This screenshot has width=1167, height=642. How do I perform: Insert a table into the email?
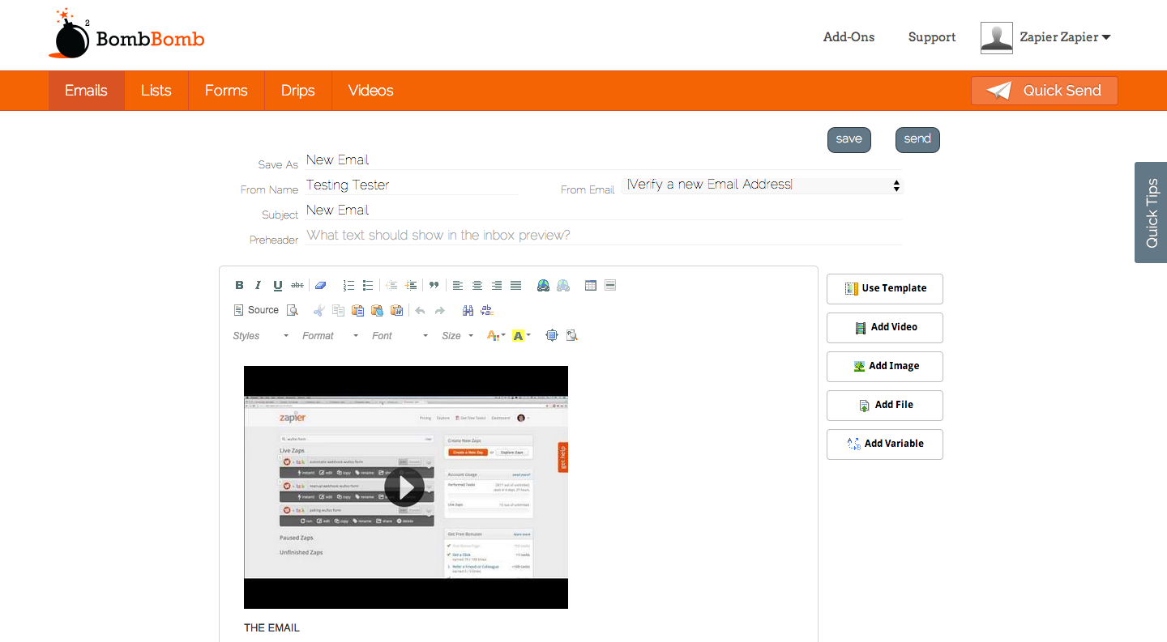591,285
